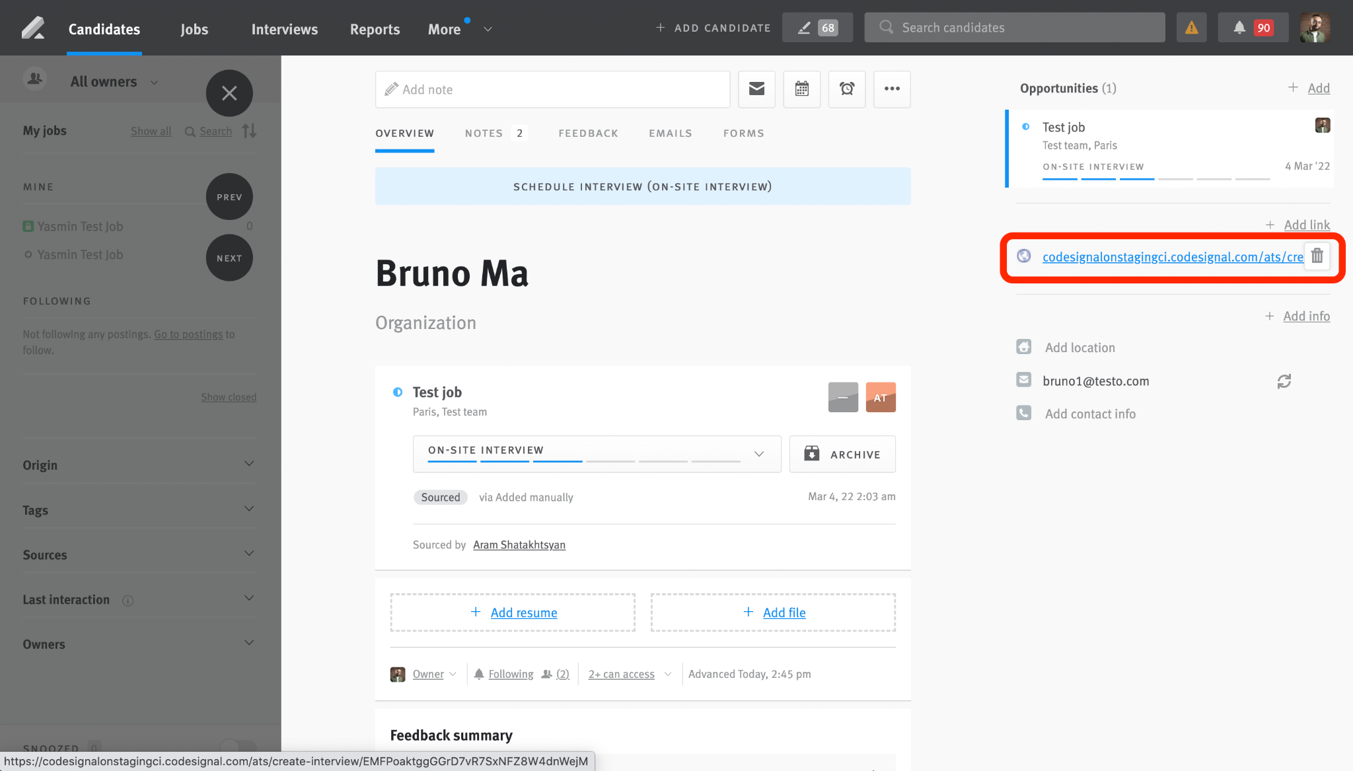Expand the Tags filter section

pos(139,509)
